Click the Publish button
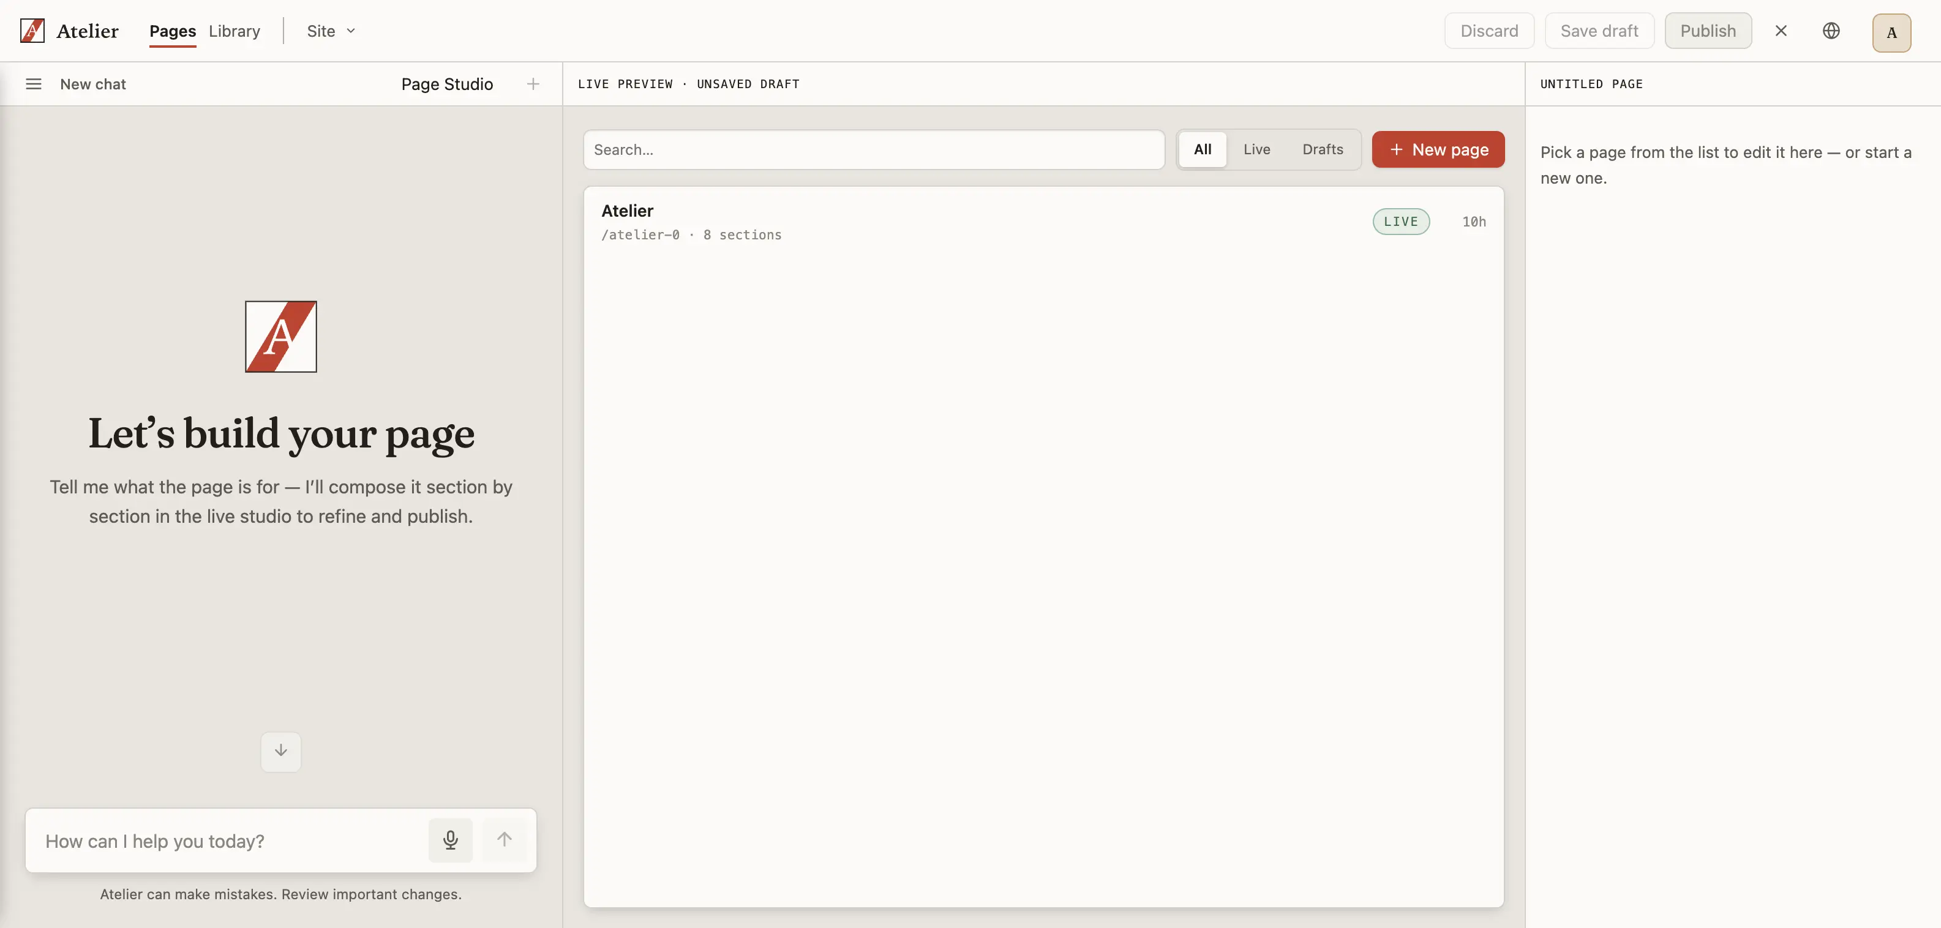1941x928 pixels. pos(1708,31)
